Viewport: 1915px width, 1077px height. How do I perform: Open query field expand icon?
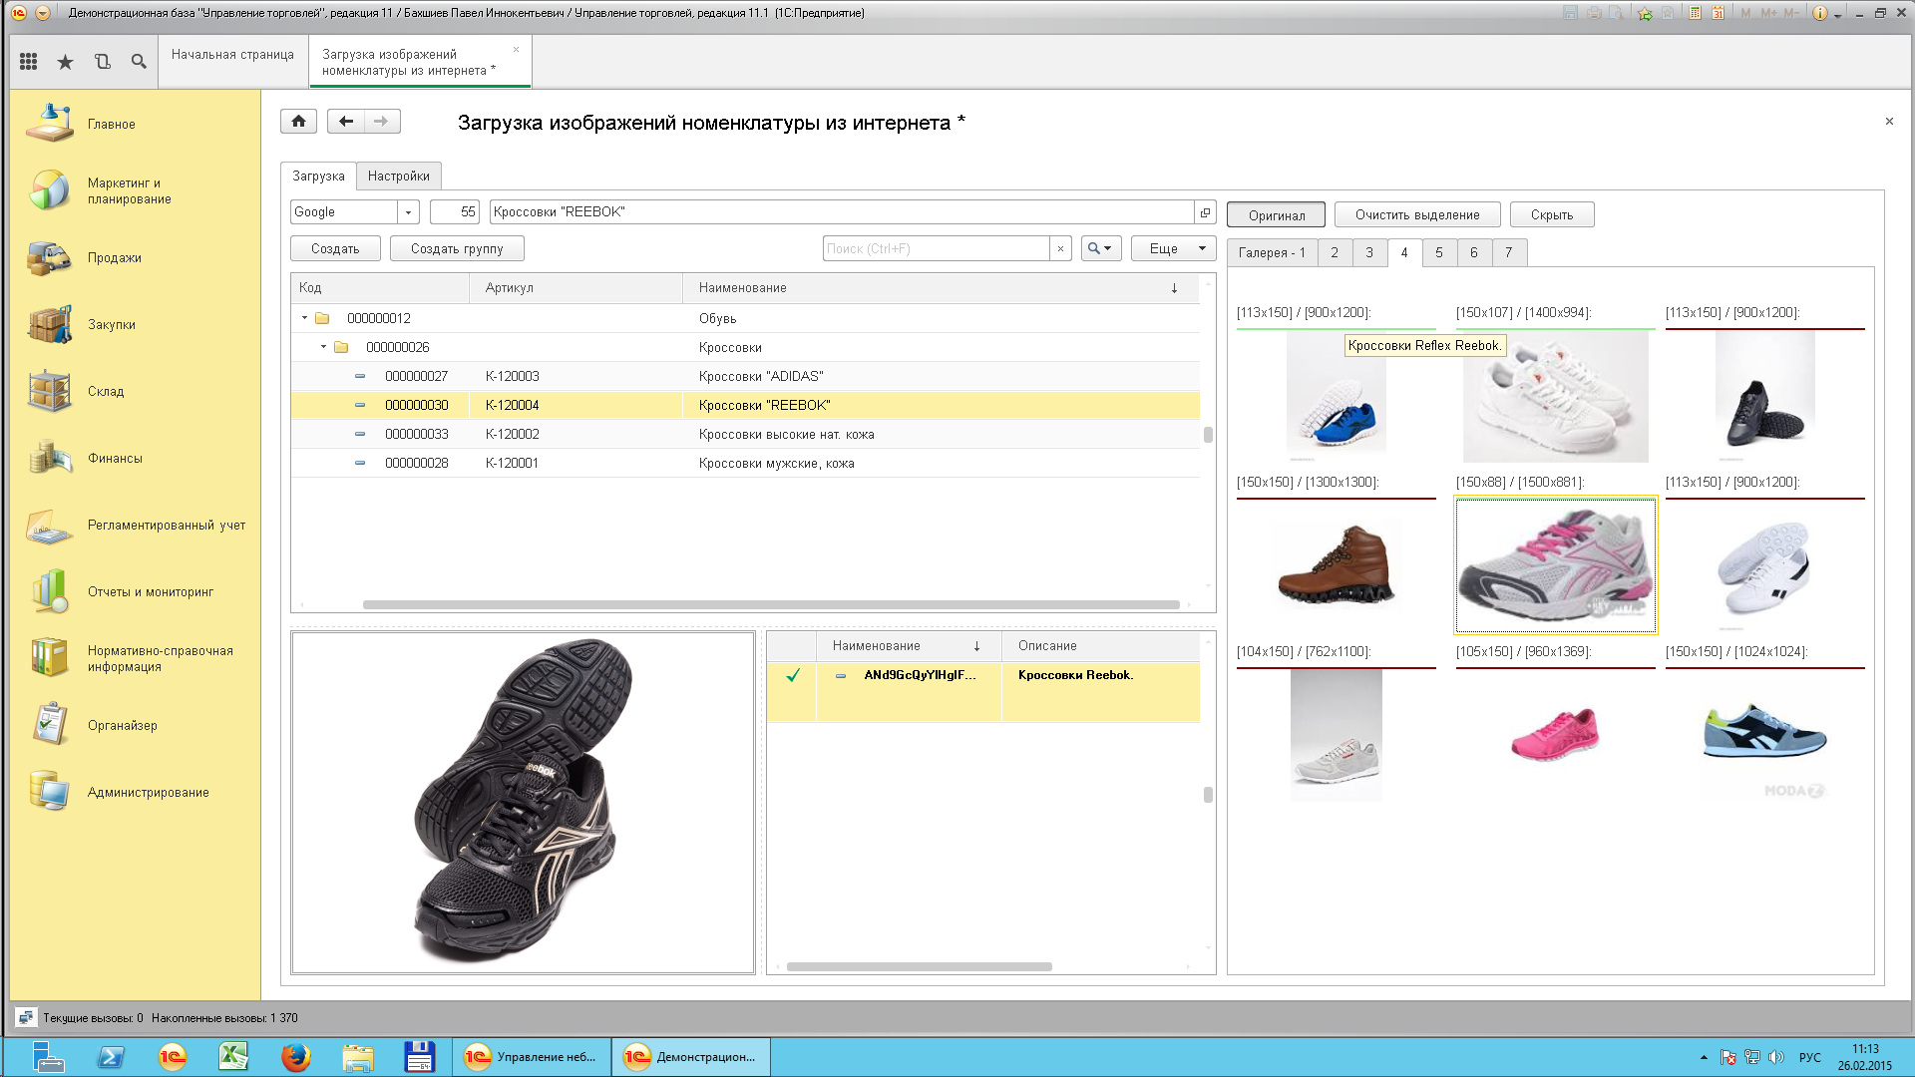(x=1205, y=212)
